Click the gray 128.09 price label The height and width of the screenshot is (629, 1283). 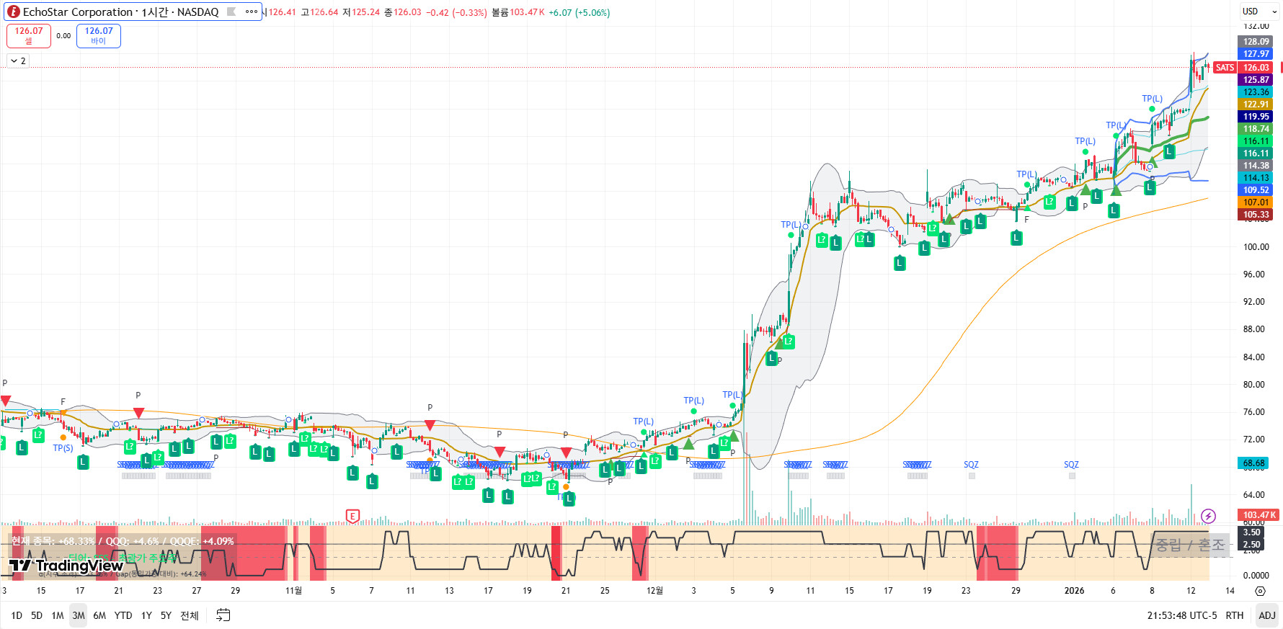(x=1256, y=42)
